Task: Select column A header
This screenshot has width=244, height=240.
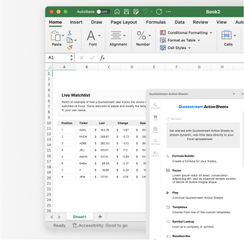Action: [64, 67]
